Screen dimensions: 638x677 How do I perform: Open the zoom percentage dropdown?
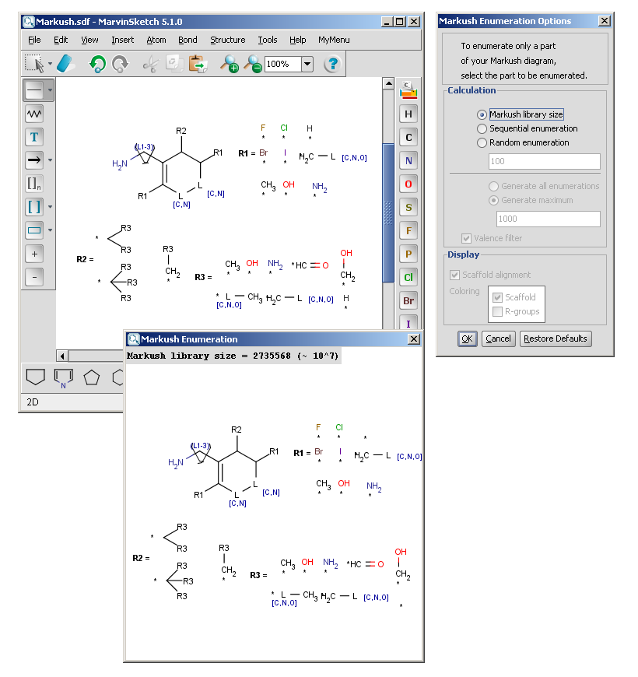[x=307, y=64]
